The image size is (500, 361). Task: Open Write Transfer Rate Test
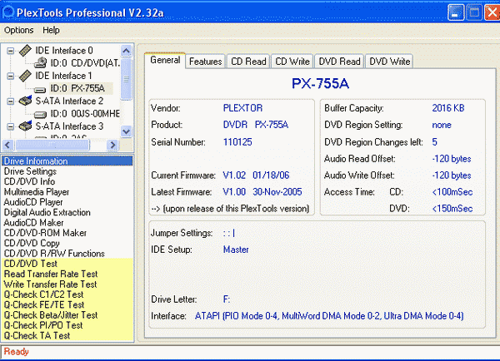click(67, 284)
